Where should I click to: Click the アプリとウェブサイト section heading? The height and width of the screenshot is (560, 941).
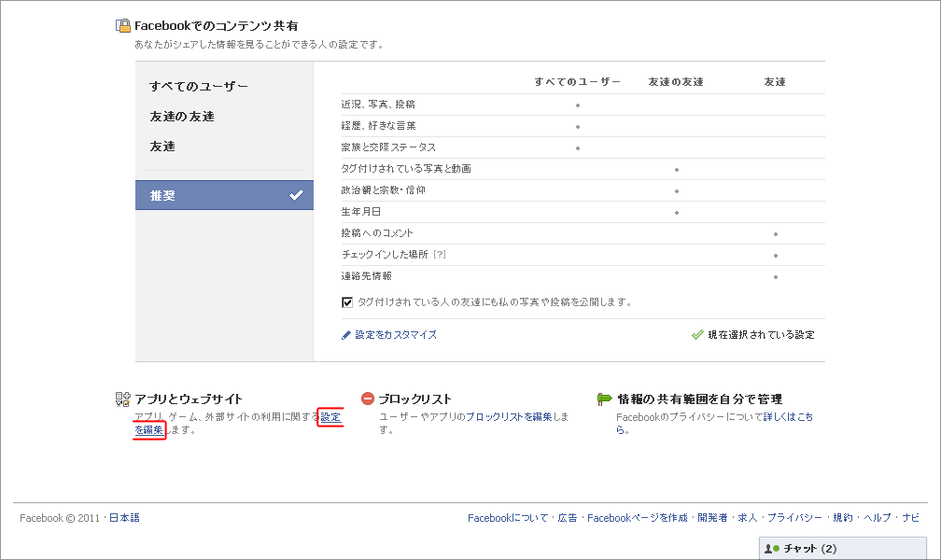pos(189,399)
